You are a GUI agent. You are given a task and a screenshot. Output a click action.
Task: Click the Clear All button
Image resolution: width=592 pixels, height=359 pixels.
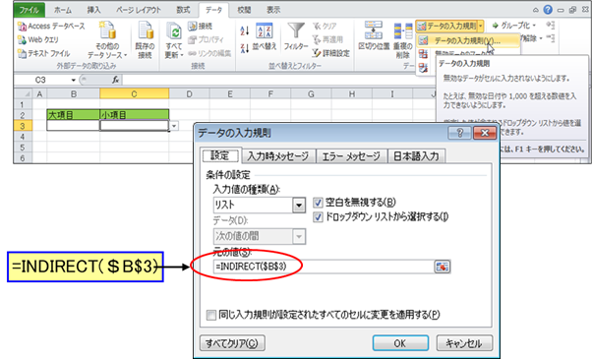tap(232, 343)
